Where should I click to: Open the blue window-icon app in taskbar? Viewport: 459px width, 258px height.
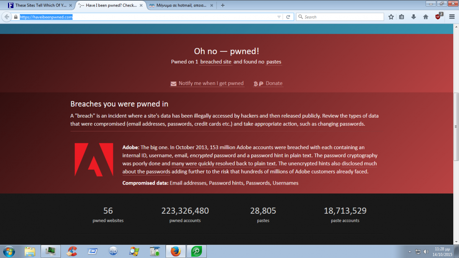[92, 251]
